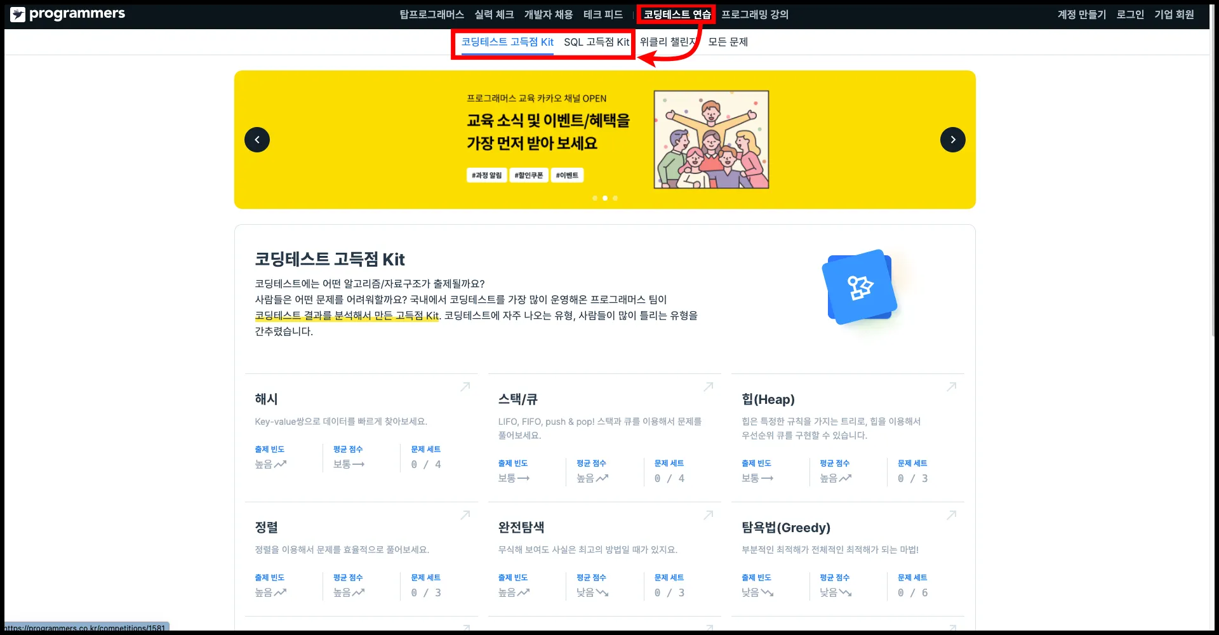Open 코딩테스트 연습 menu item
The height and width of the screenshot is (635, 1219).
pyautogui.click(x=677, y=15)
